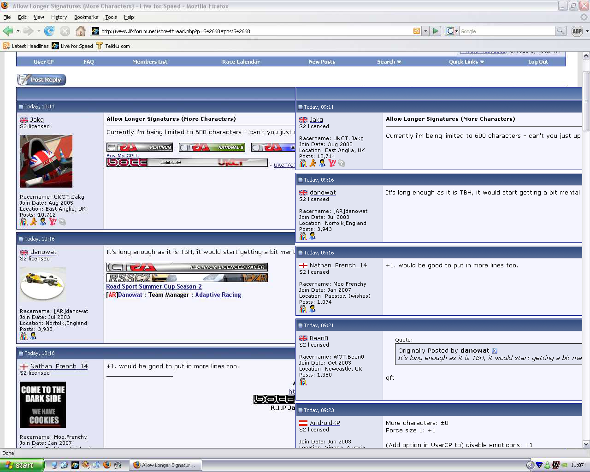
Task: Click Jakg's race-helmet avatar image
Action: click(46, 161)
